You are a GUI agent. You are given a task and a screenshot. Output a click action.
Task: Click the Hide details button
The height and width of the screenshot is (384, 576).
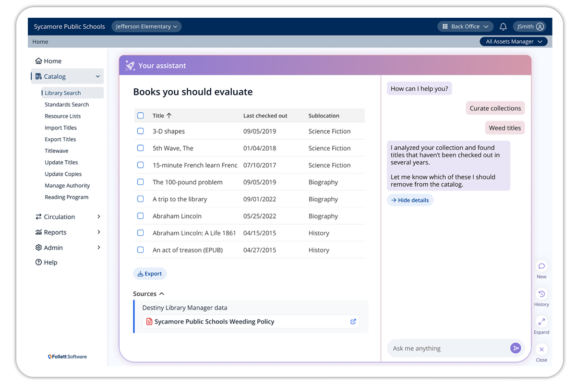(x=410, y=200)
